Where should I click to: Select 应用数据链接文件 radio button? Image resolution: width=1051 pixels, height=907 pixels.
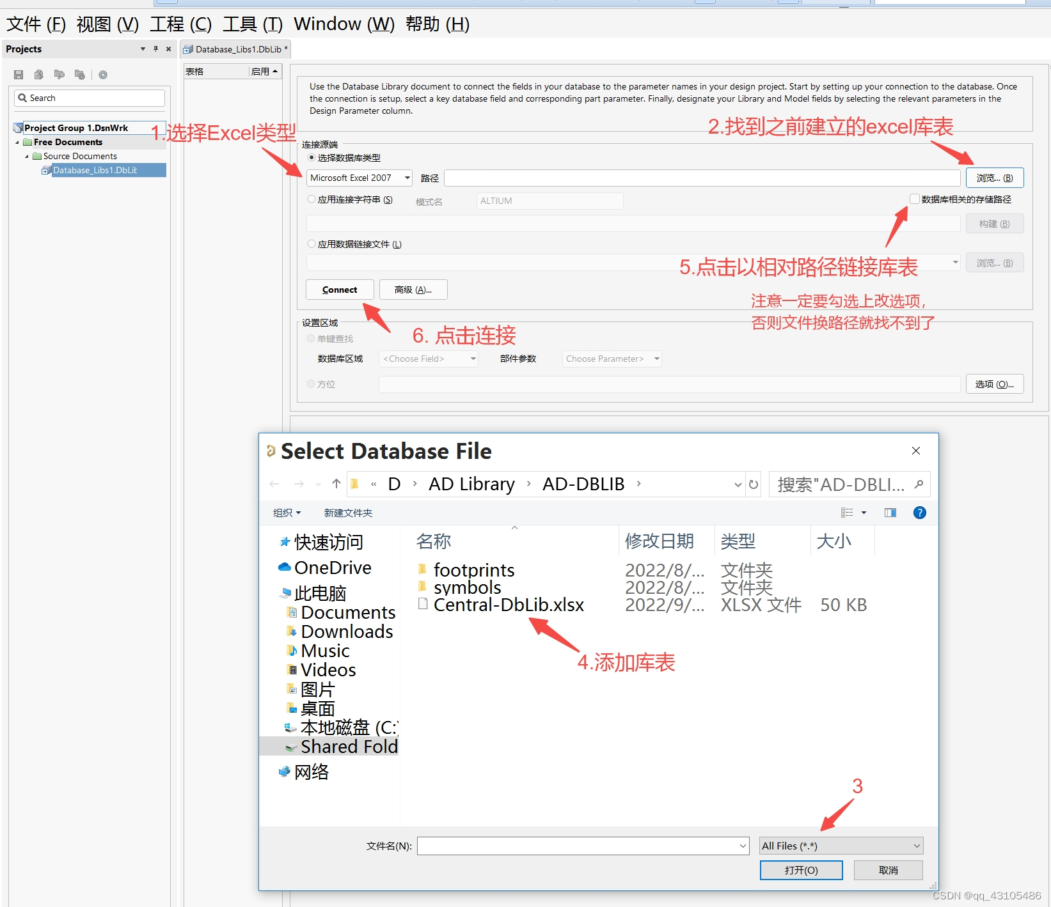pyautogui.click(x=312, y=244)
